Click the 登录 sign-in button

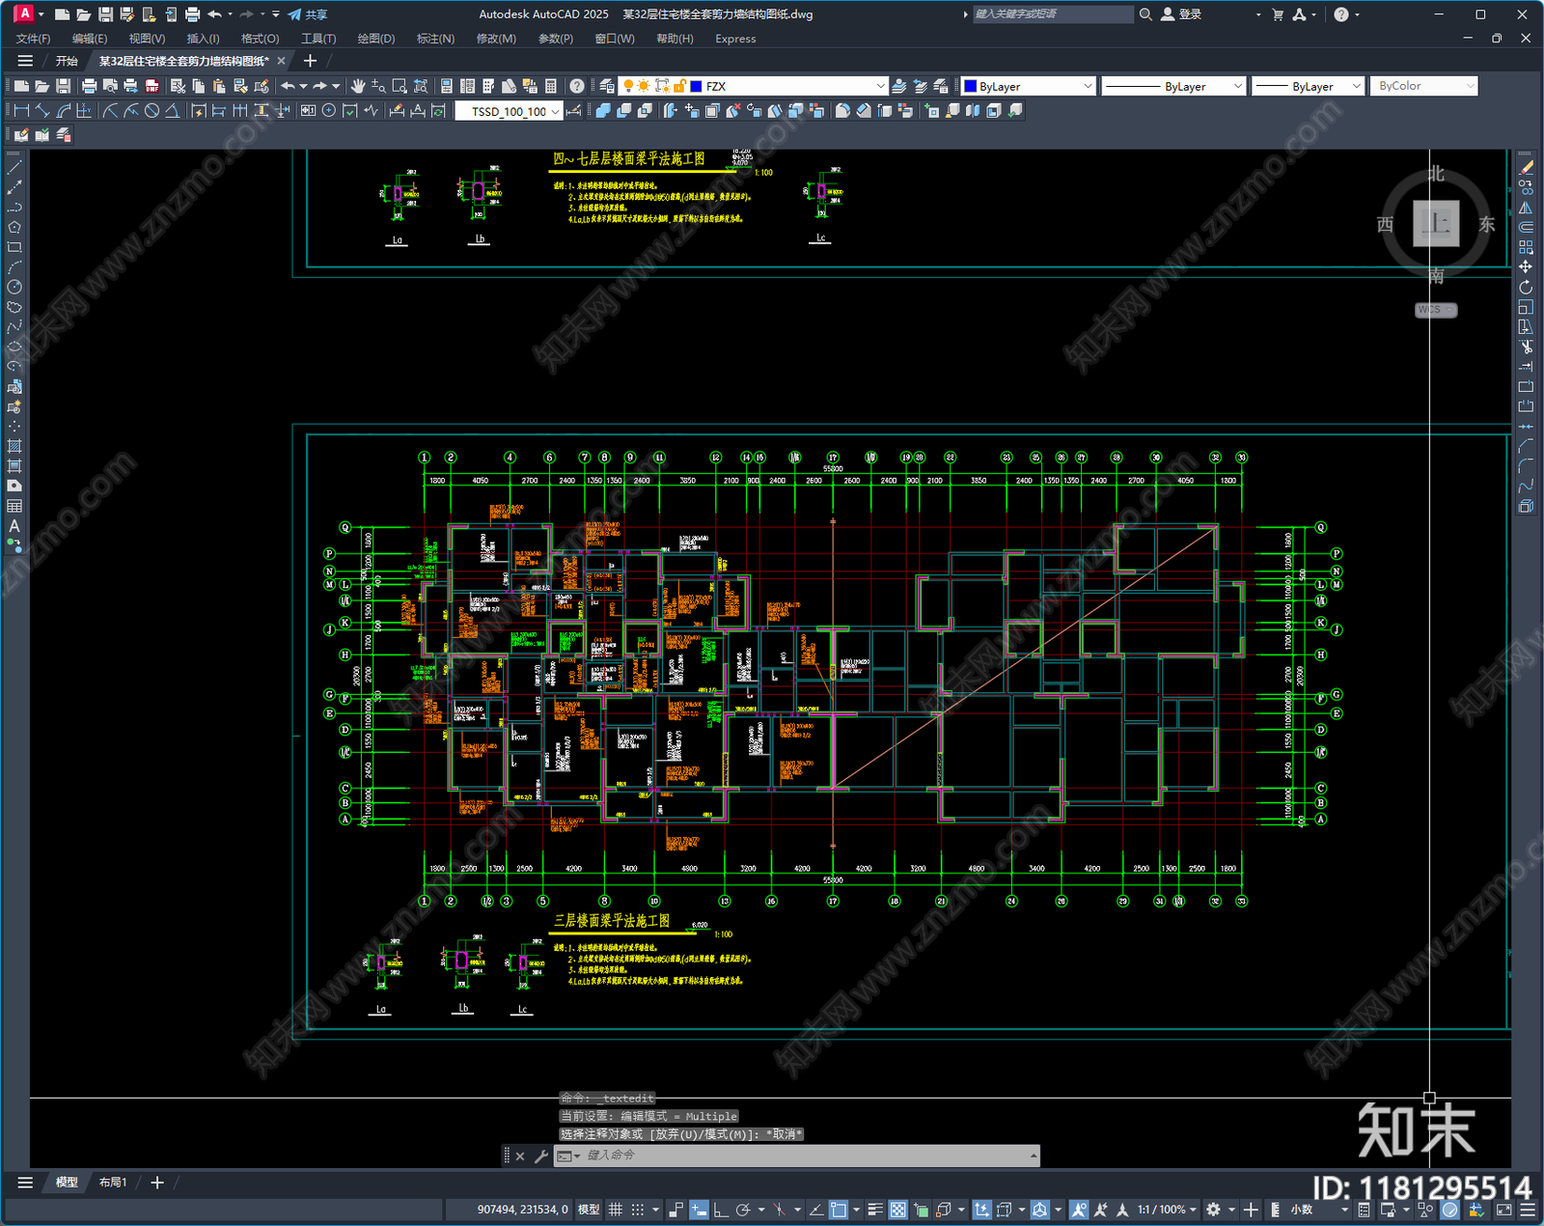pyautogui.click(x=1181, y=14)
